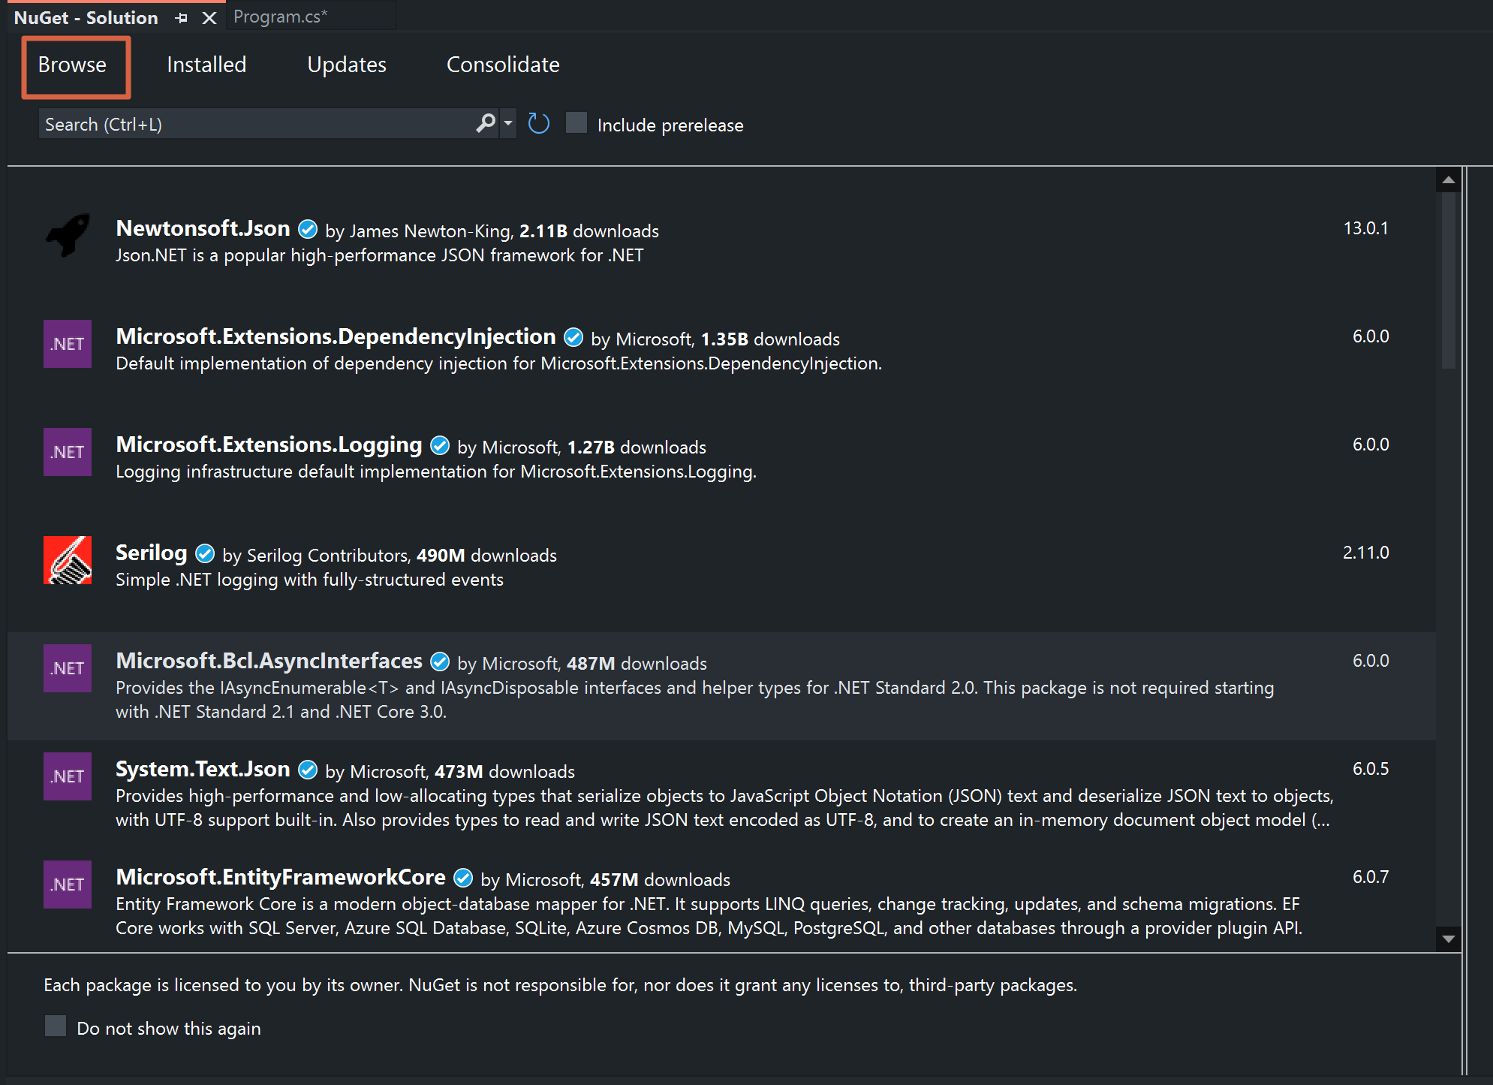Click the scrollbar down arrow
1493x1085 pixels.
(x=1449, y=939)
